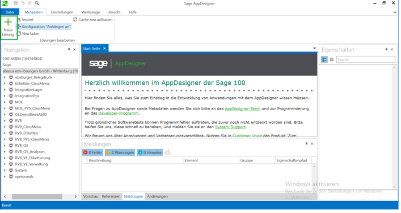This screenshot has height=213, width=401.
Task: Click the redo arrow in title bar
Action: tap(29, 3)
